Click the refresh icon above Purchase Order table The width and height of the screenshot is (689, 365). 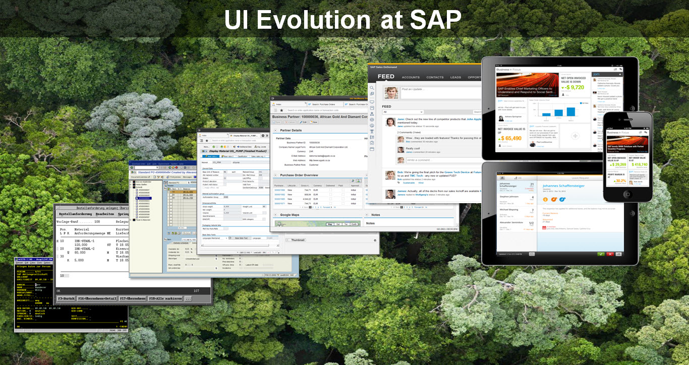coord(353,181)
